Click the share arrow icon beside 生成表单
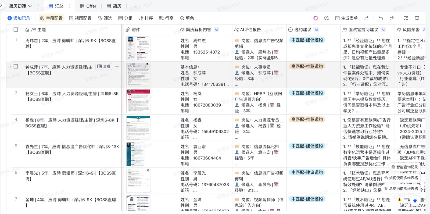The width and height of the screenshot is (430, 214). 366,18
